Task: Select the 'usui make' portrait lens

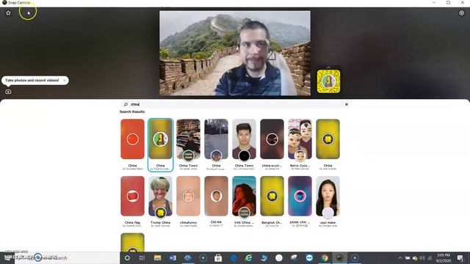Action: 328,196
